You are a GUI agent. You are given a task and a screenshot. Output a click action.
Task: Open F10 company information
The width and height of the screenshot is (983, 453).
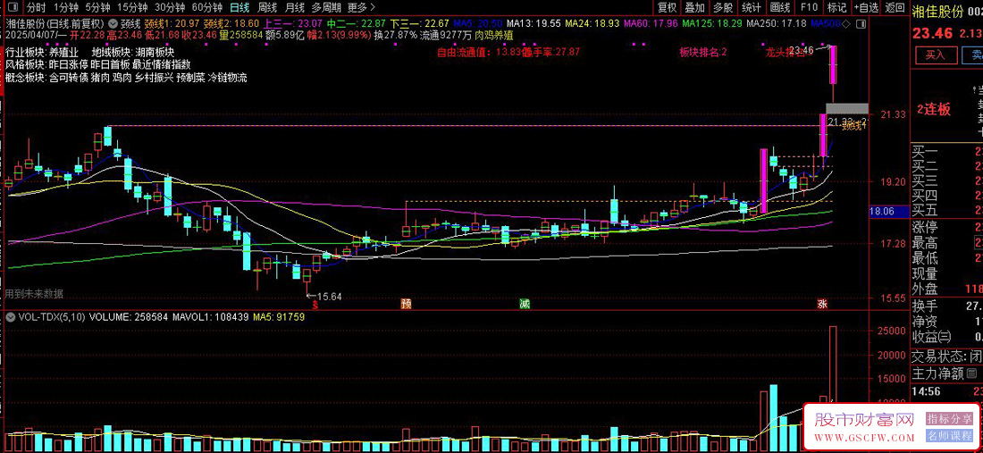[x=809, y=7]
